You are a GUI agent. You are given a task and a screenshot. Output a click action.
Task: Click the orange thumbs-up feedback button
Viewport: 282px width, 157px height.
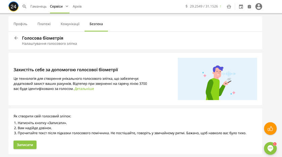click(x=270, y=128)
